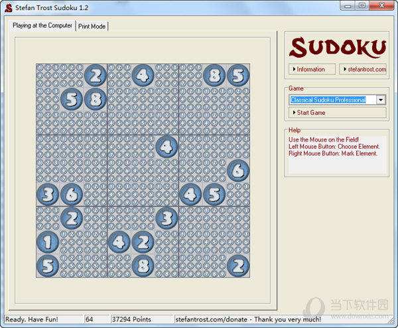Select the big 4 tile left of the 5 in row six
Screen dimensions: 398x328
coord(190,195)
